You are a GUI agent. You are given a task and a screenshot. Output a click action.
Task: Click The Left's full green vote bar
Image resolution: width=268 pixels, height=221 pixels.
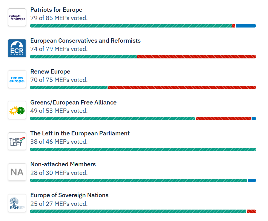coord(143,150)
